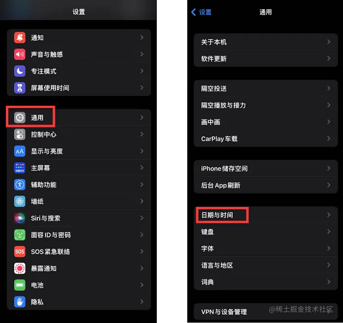The image size is (343, 323).
Task: Tap the 控制中心 toggle icon
Action: point(20,134)
